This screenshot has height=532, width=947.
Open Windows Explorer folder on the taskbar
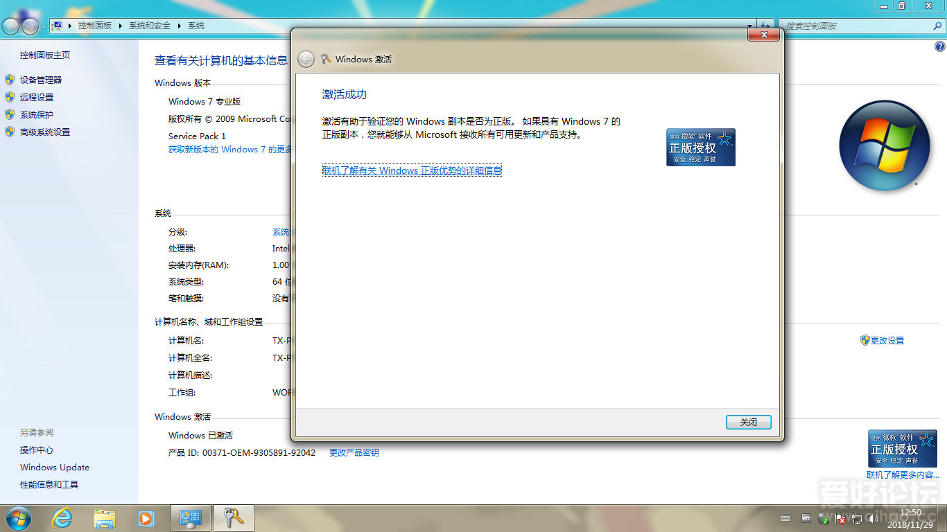coord(105,517)
